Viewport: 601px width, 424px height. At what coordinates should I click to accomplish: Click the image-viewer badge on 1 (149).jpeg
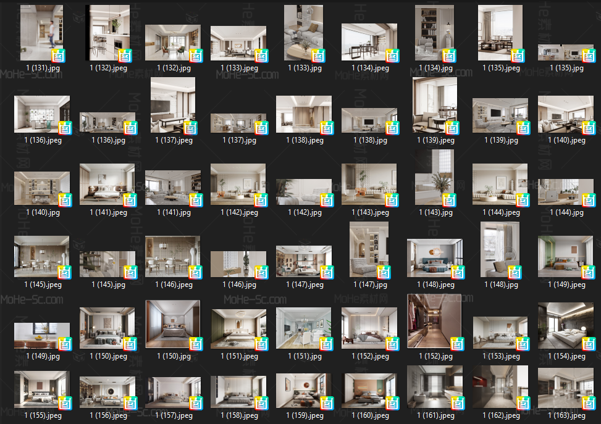pyautogui.click(x=589, y=273)
